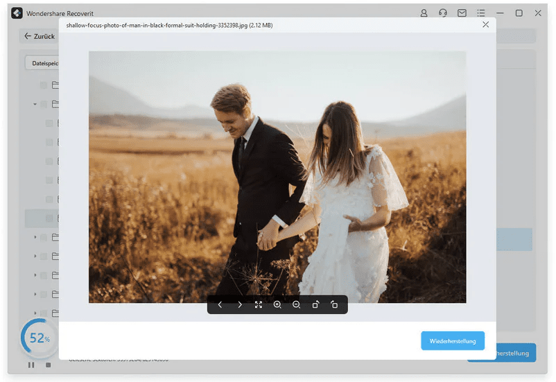Go to next image in preview toolbar
Image resolution: width=556 pixels, height=382 pixels.
[x=239, y=305]
